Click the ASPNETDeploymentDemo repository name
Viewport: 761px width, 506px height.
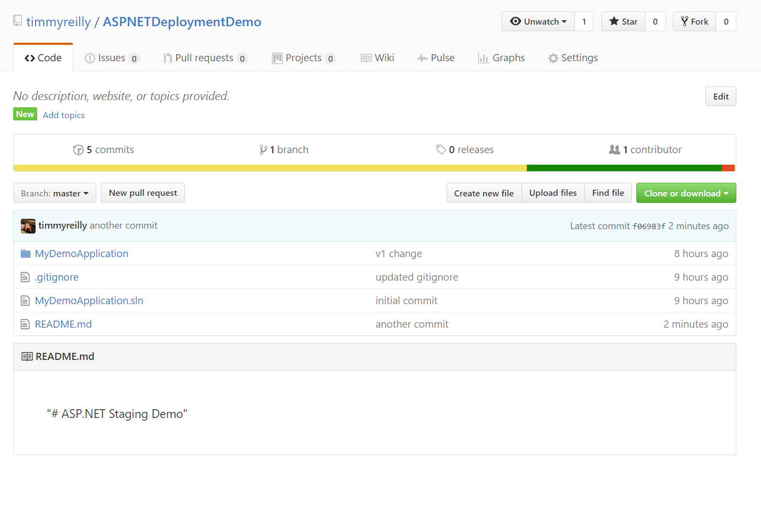click(x=182, y=22)
